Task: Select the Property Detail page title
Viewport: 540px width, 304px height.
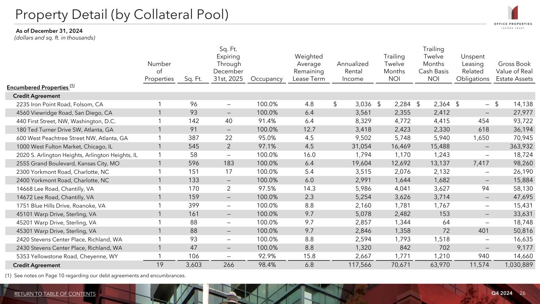Action: [x=122, y=15]
